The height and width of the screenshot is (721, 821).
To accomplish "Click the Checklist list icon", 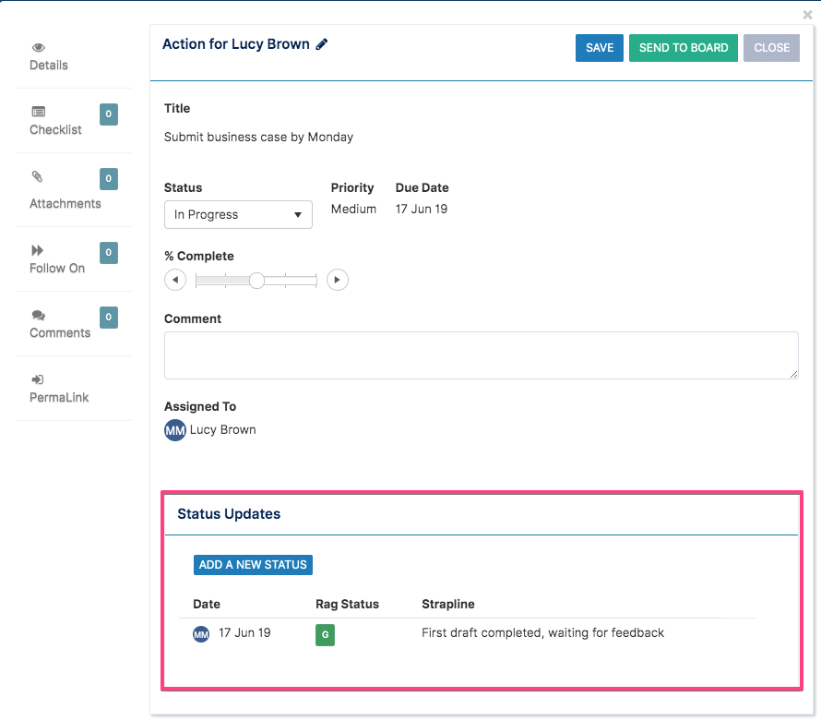I will (38, 112).
